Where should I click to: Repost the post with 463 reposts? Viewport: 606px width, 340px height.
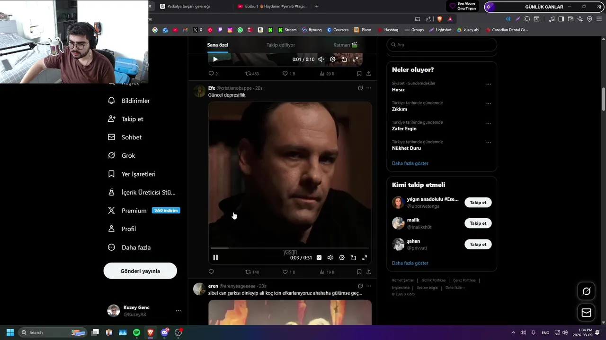coord(252,73)
